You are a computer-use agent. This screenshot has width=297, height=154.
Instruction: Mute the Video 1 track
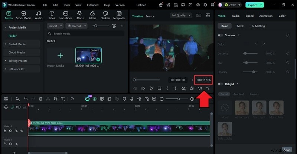[11, 131]
